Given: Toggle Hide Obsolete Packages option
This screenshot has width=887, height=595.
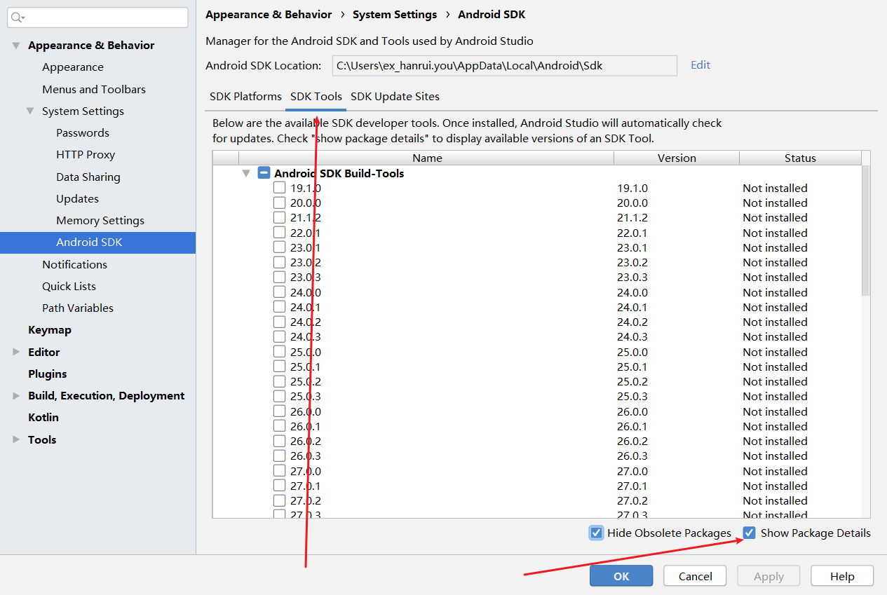Looking at the screenshot, I should tap(596, 533).
